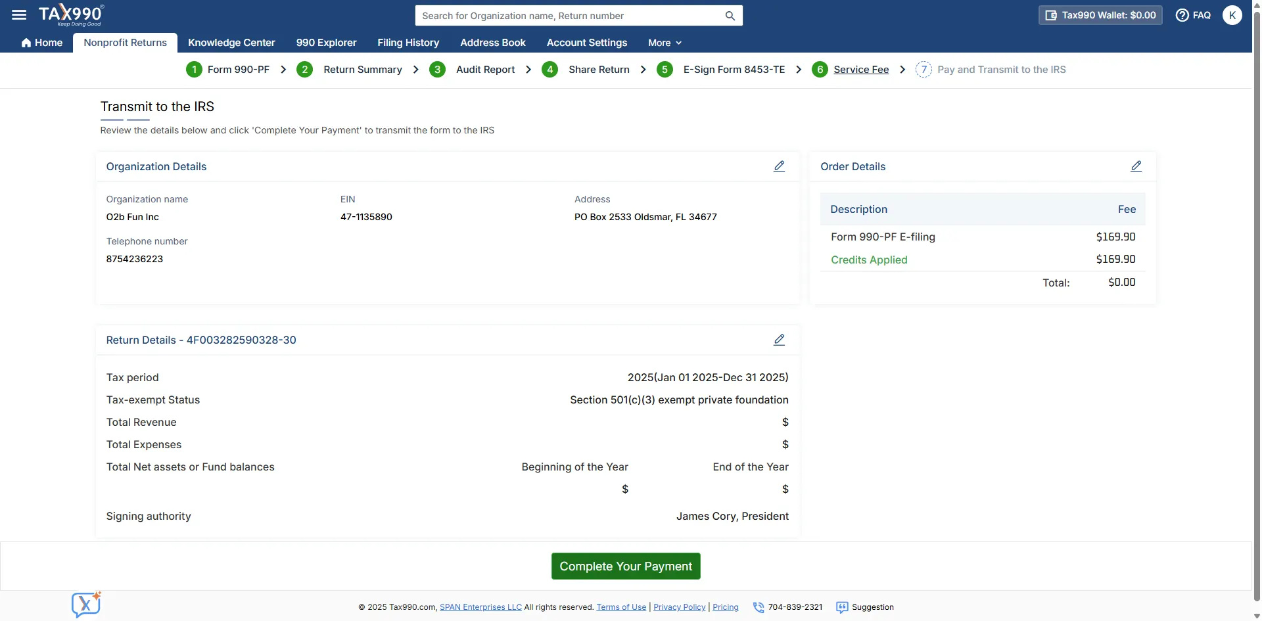Go to the Audit Report step
1262x621 pixels.
[x=485, y=70]
